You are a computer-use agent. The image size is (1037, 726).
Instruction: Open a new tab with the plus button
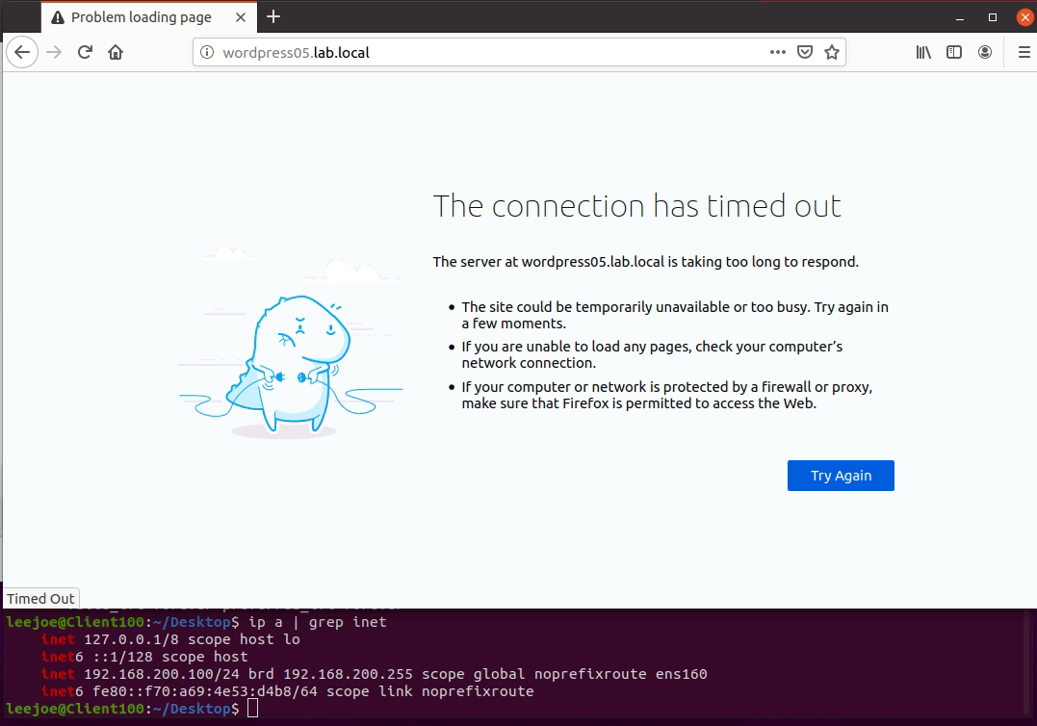273,17
